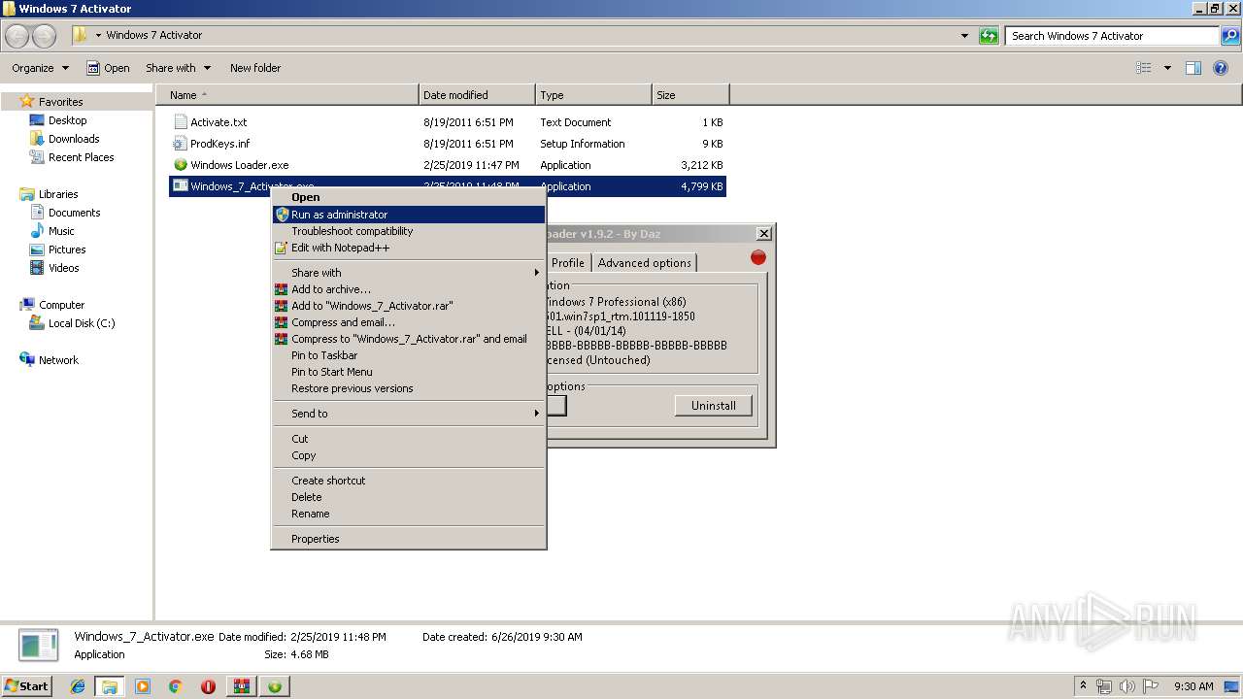Switch to WinRAR taskbar button
Image resolution: width=1243 pixels, height=699 pixels.
tap(241, 686)
